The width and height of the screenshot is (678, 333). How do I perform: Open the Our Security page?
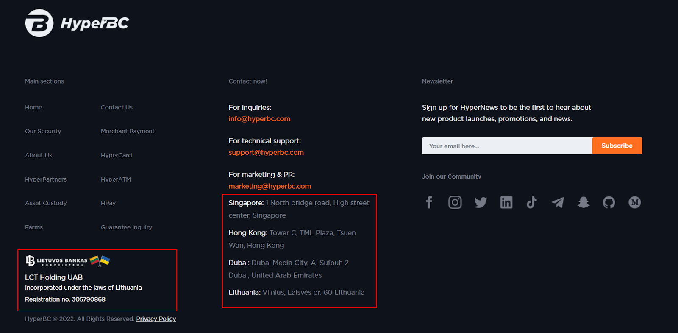coord(43,131)
